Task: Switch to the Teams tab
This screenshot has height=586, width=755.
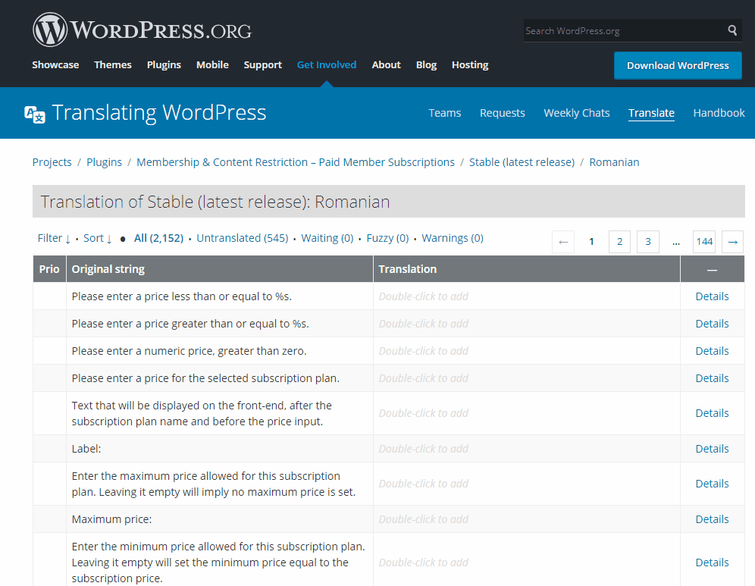Action: pyautogui.click(x=444, y=113)
